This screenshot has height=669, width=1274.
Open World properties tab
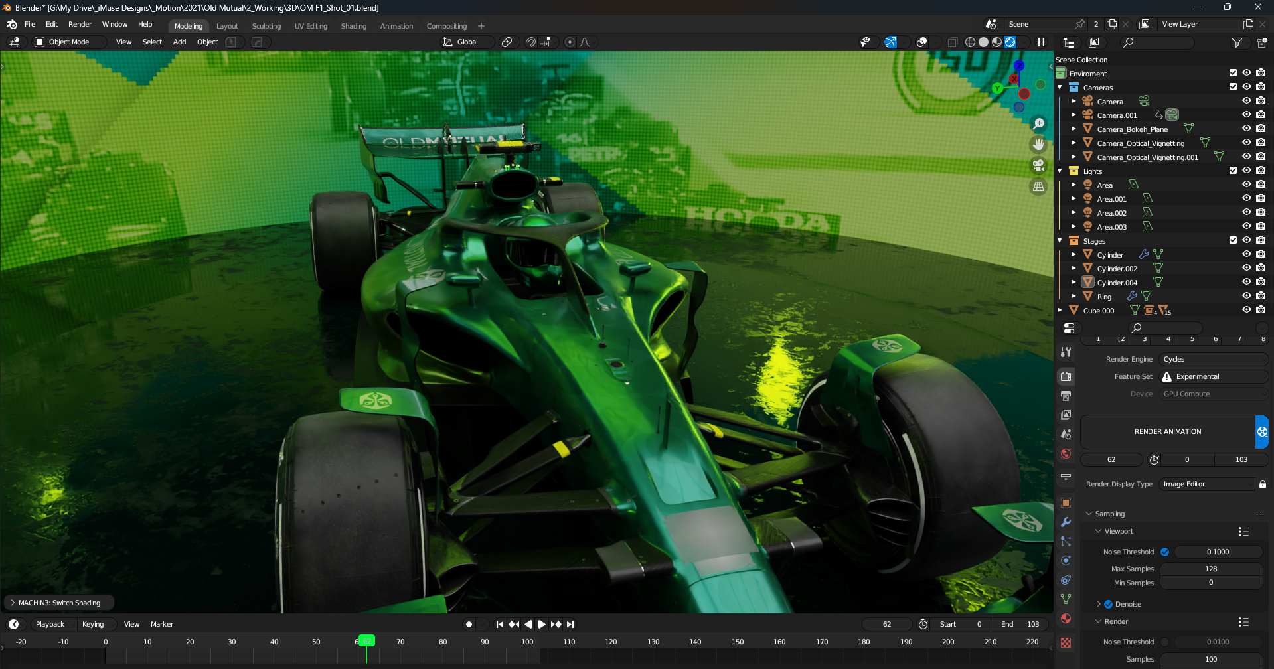pos(1066,454)
